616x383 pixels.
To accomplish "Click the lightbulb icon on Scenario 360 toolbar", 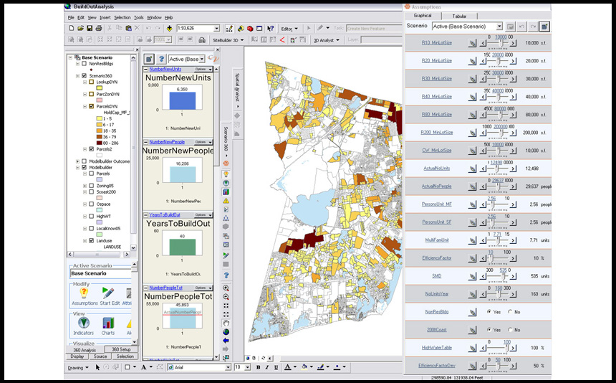I will coord(226,174).
